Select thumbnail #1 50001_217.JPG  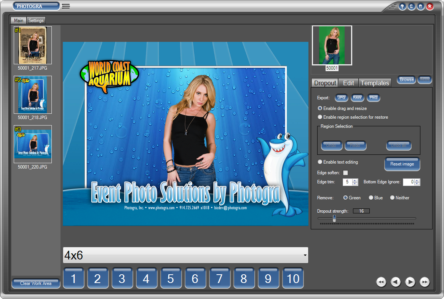(x=33, y=45)
